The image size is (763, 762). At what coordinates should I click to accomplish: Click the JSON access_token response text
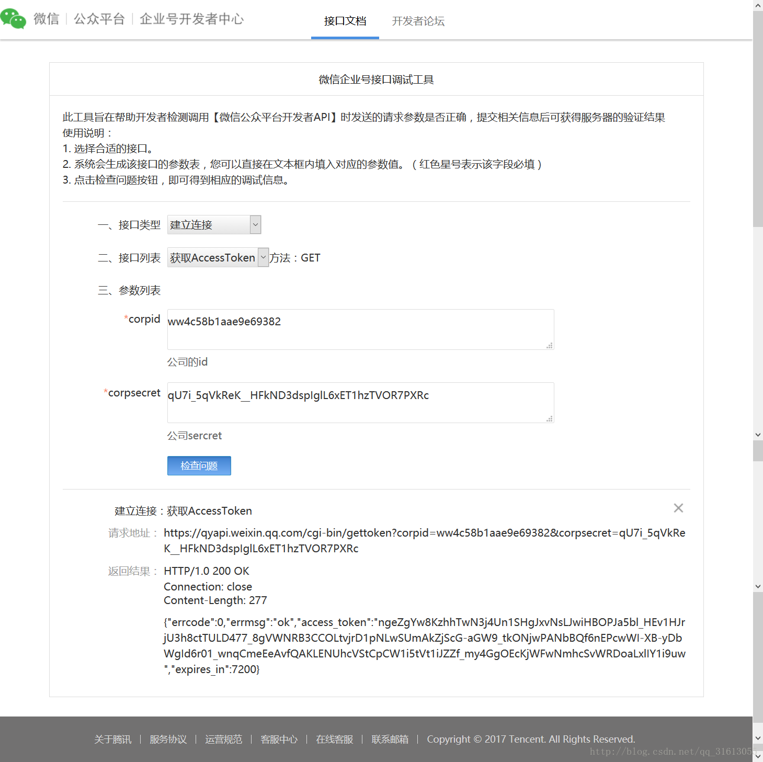(425, 646)
